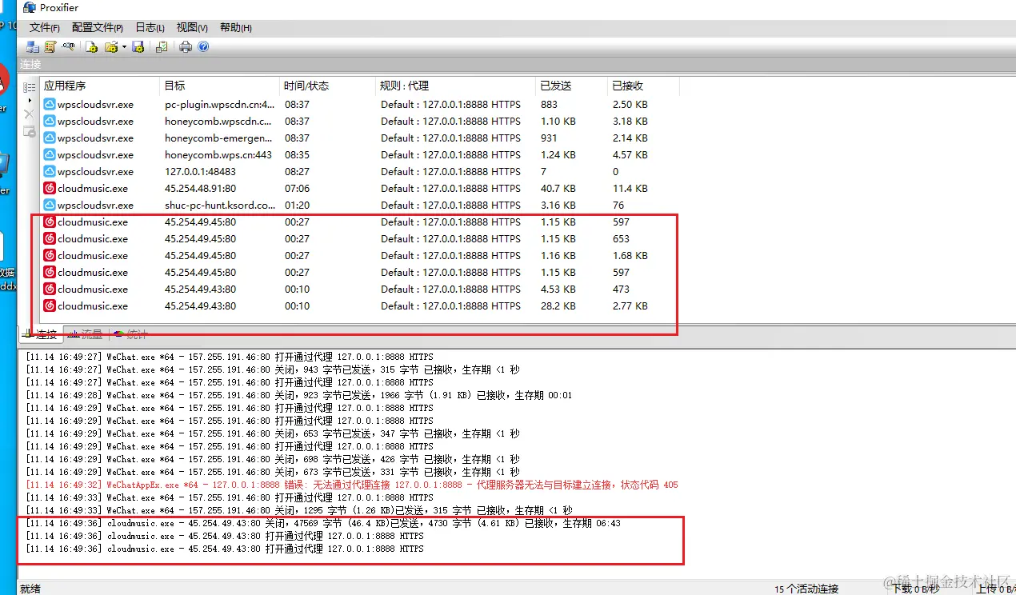Click the checklist options toolbar icon

[162, 47]
